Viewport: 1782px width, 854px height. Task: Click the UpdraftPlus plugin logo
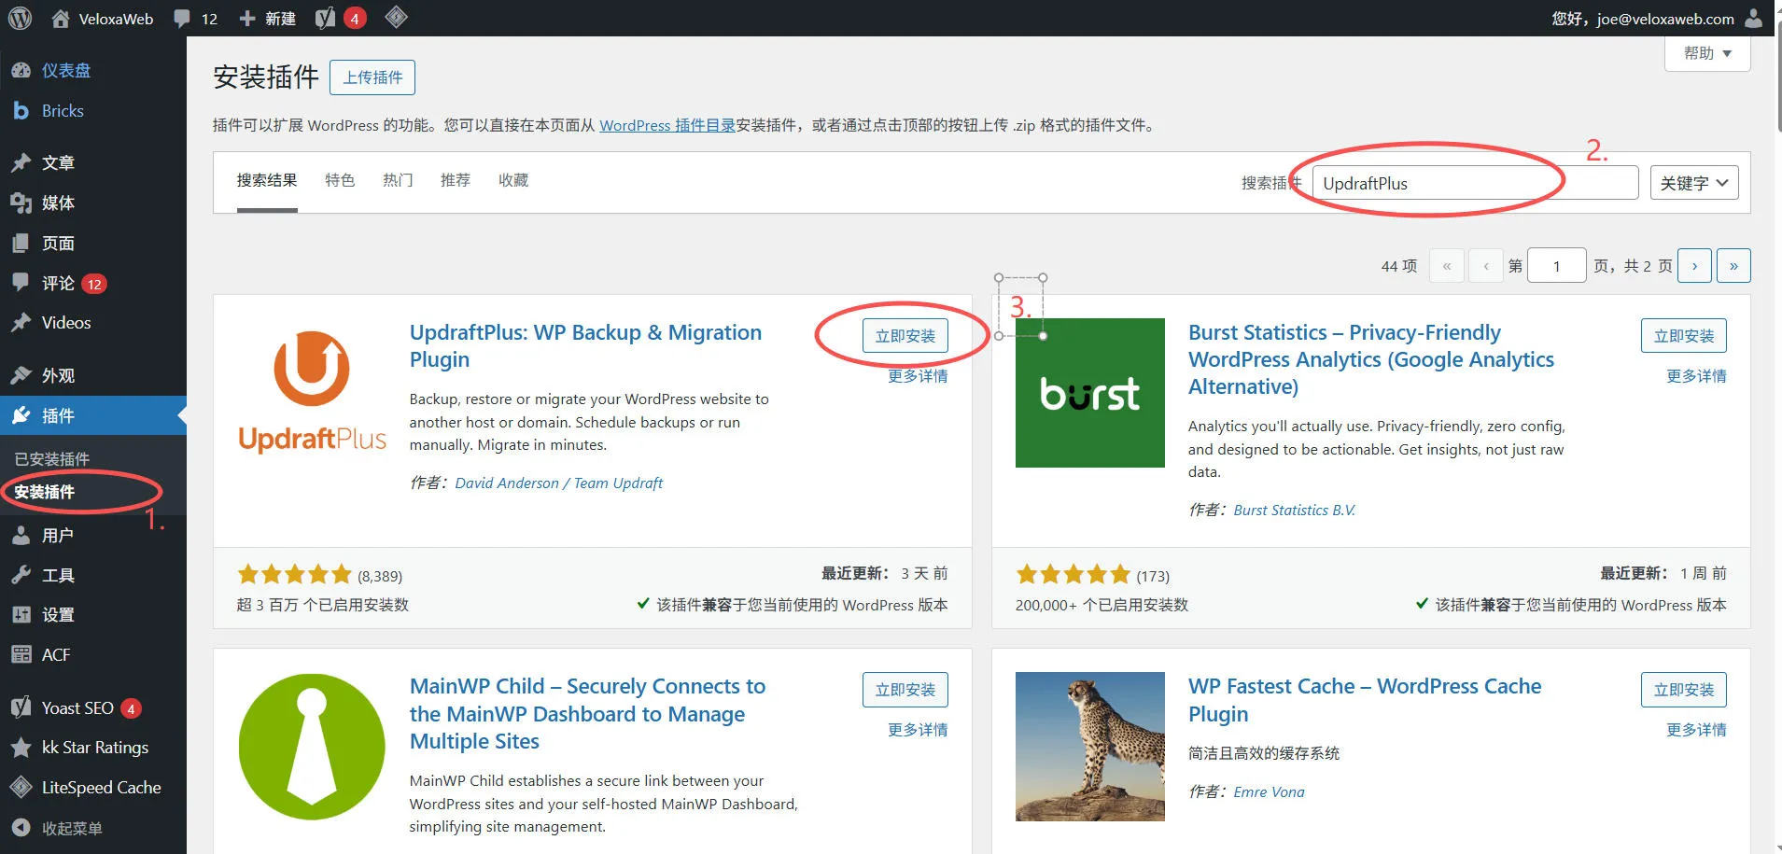[x=312, y=392]
